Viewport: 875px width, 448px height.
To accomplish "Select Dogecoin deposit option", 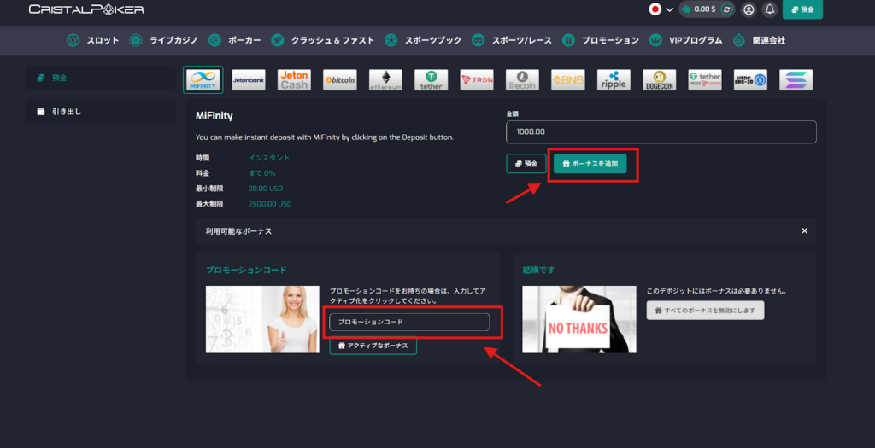I will [659, 79].
